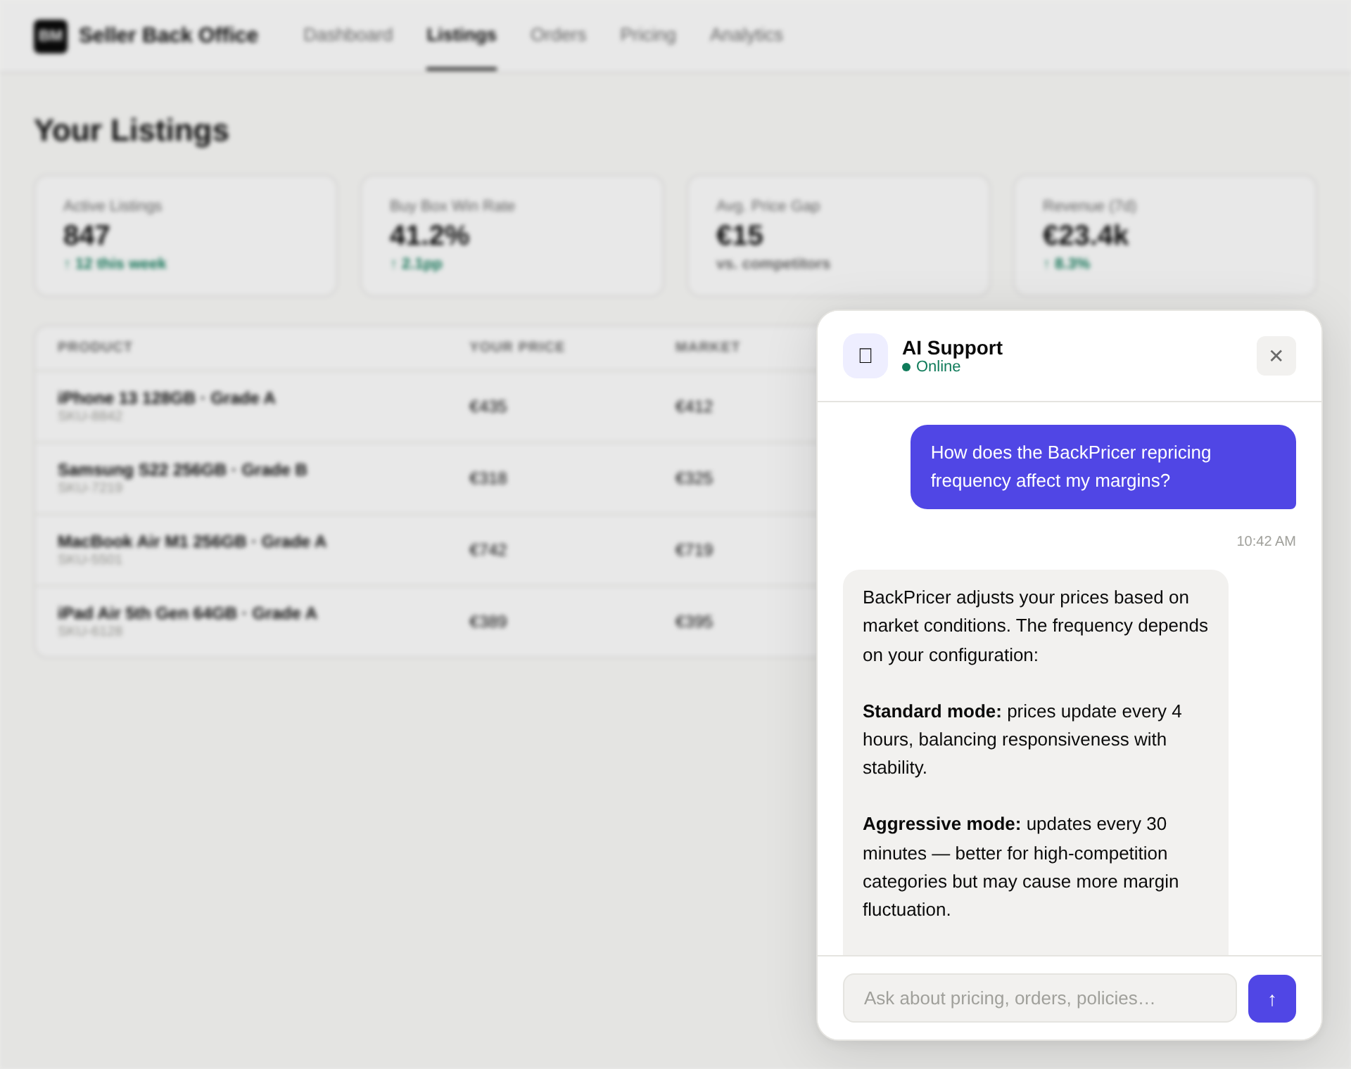View the Analytics tab

point(746,34)
